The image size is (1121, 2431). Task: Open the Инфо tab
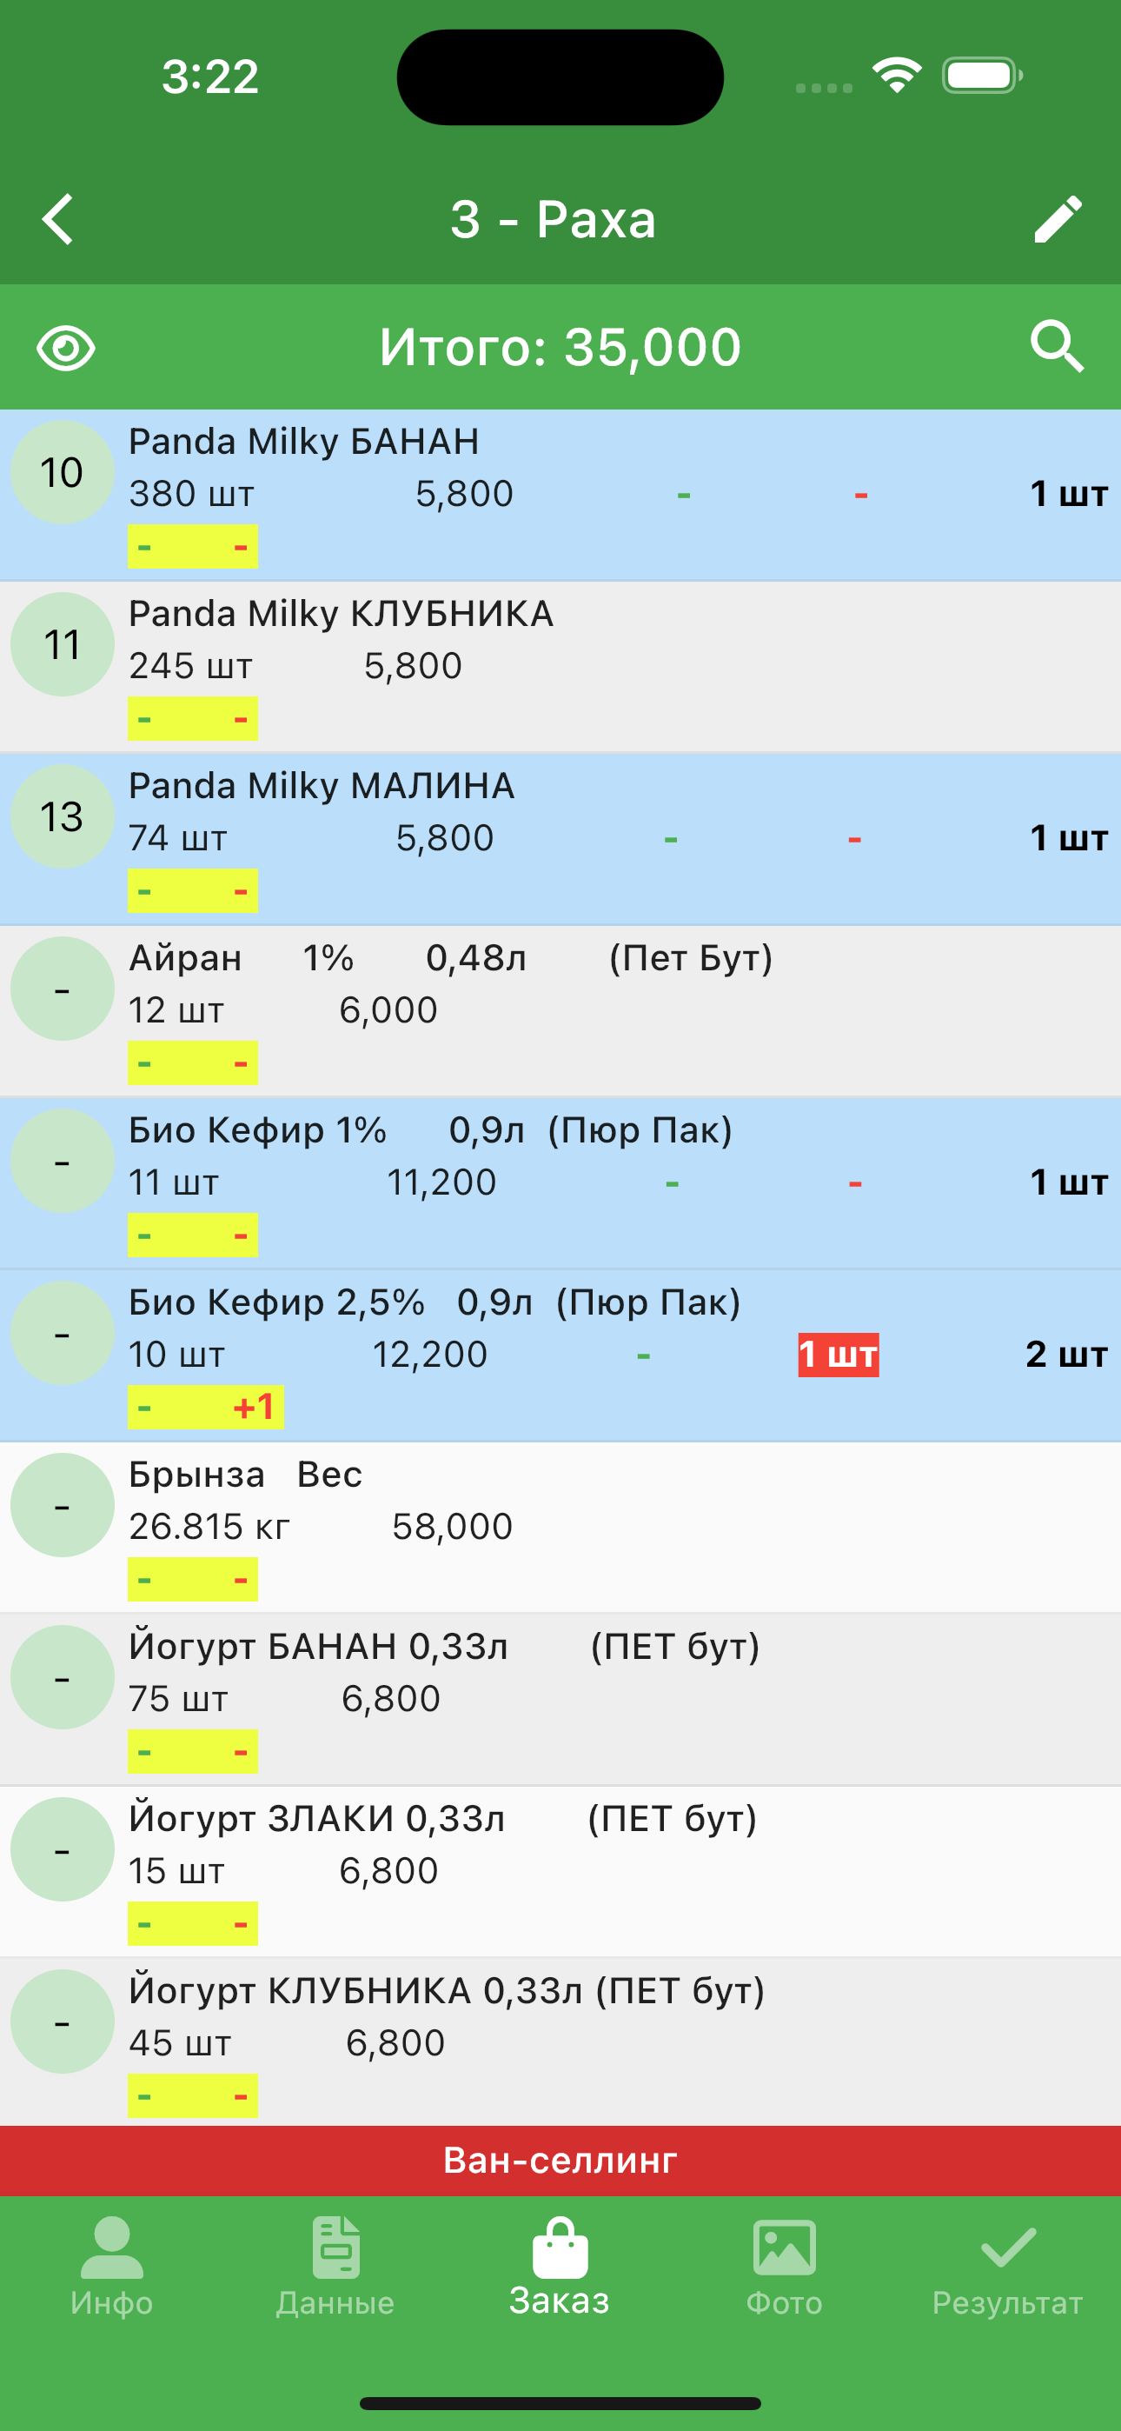pos(111,2267)
